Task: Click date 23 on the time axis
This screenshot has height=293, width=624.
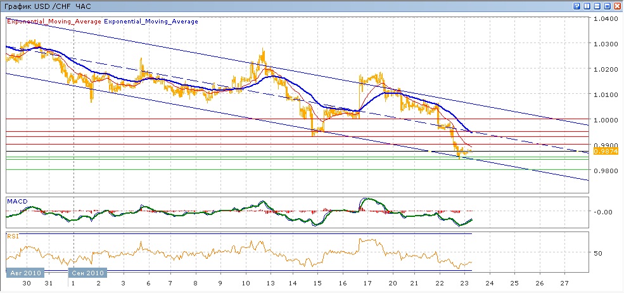Action: (x=466, y=283)
